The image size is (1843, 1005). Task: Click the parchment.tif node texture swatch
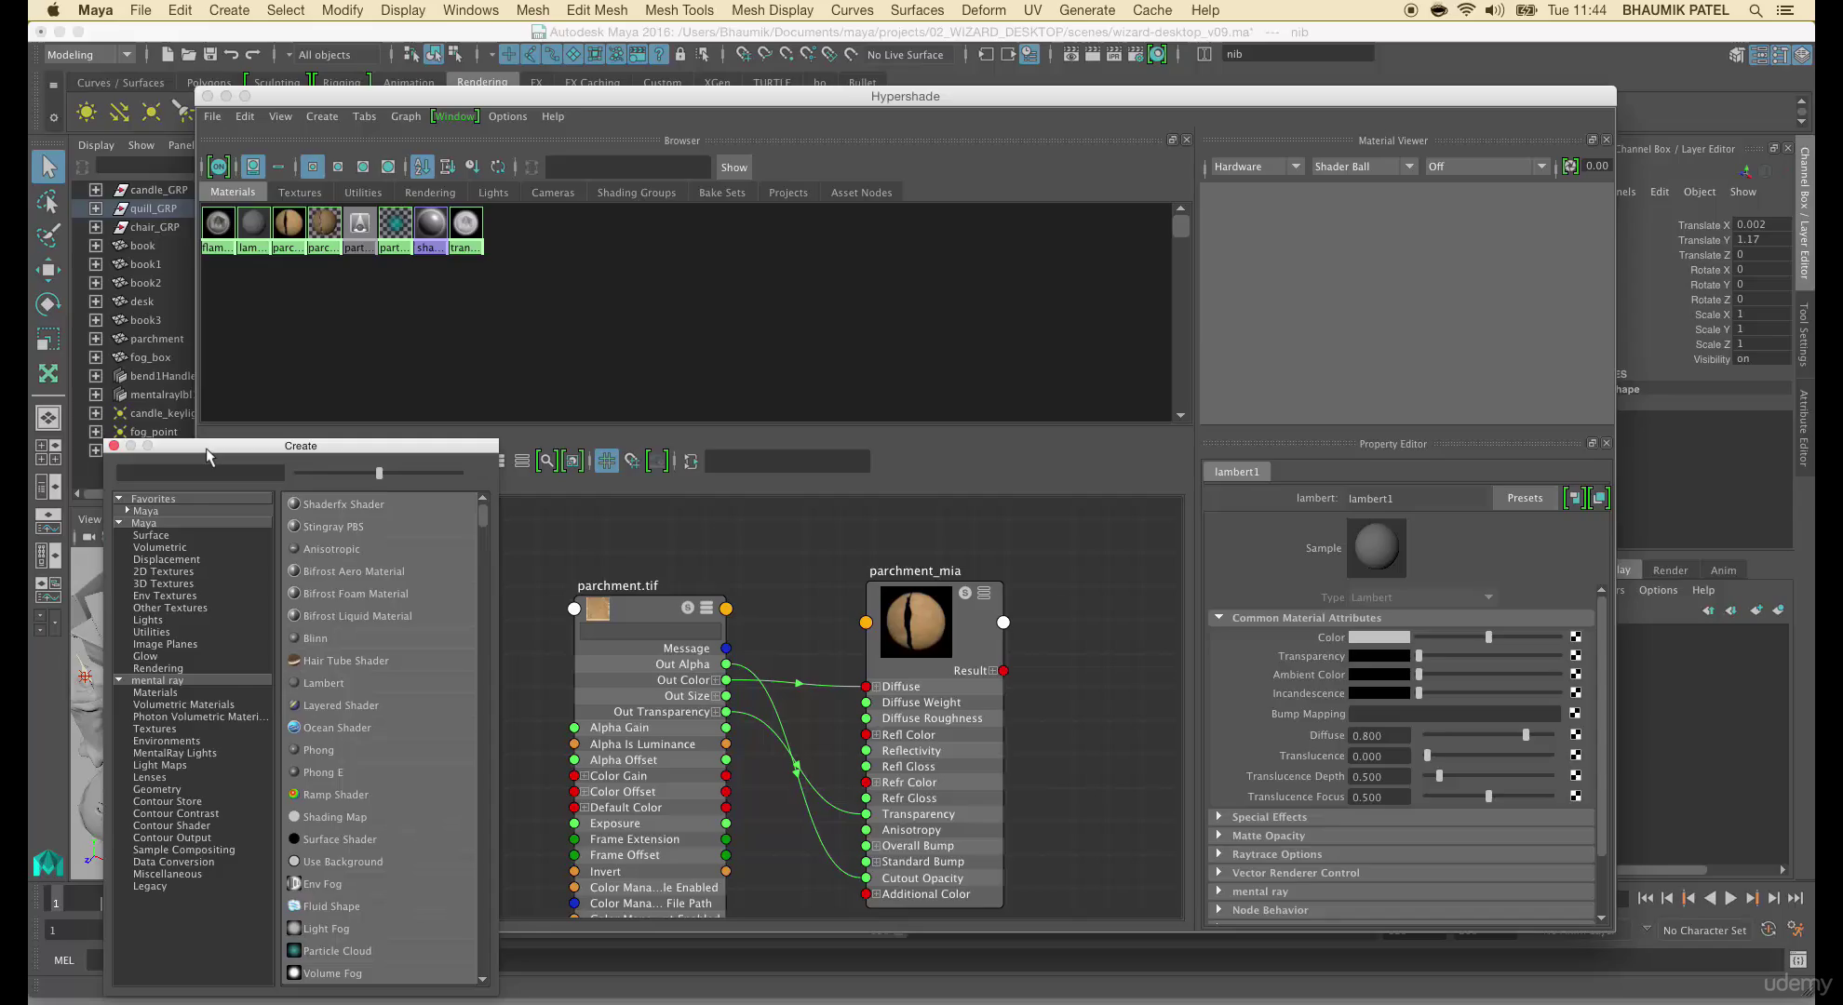598,609
